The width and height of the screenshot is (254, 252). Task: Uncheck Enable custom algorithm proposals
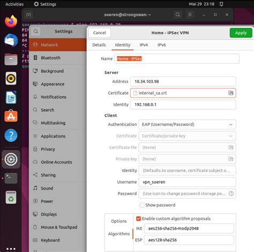click(x=138, y=219)
